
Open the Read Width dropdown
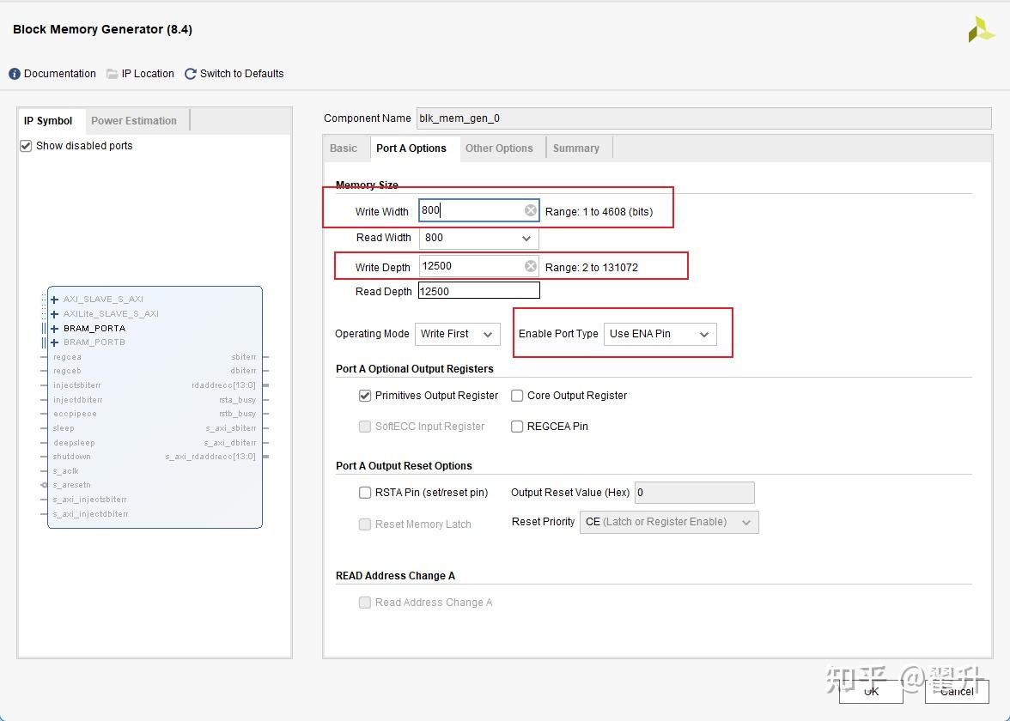[x=478, y=239]
